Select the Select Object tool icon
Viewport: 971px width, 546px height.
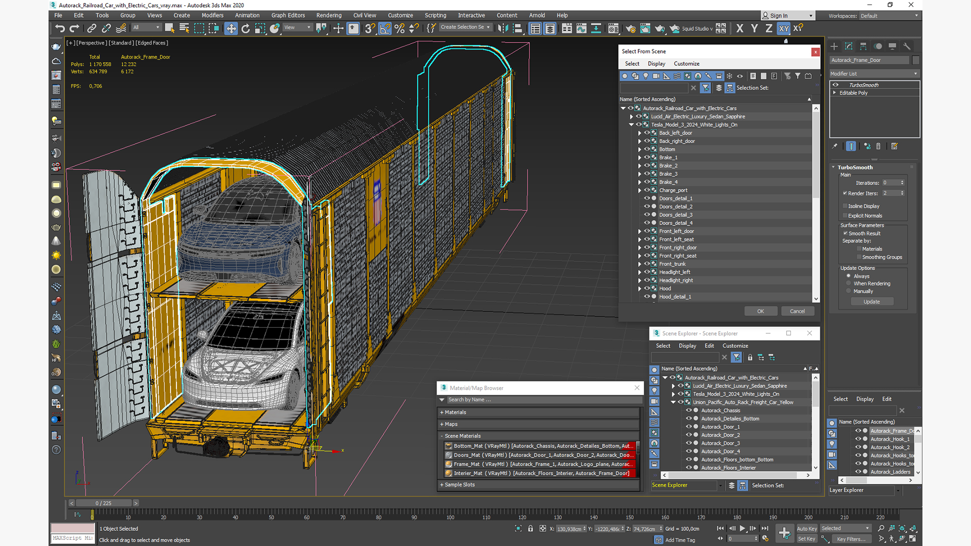pyautogui.click(x=170, y=28)
